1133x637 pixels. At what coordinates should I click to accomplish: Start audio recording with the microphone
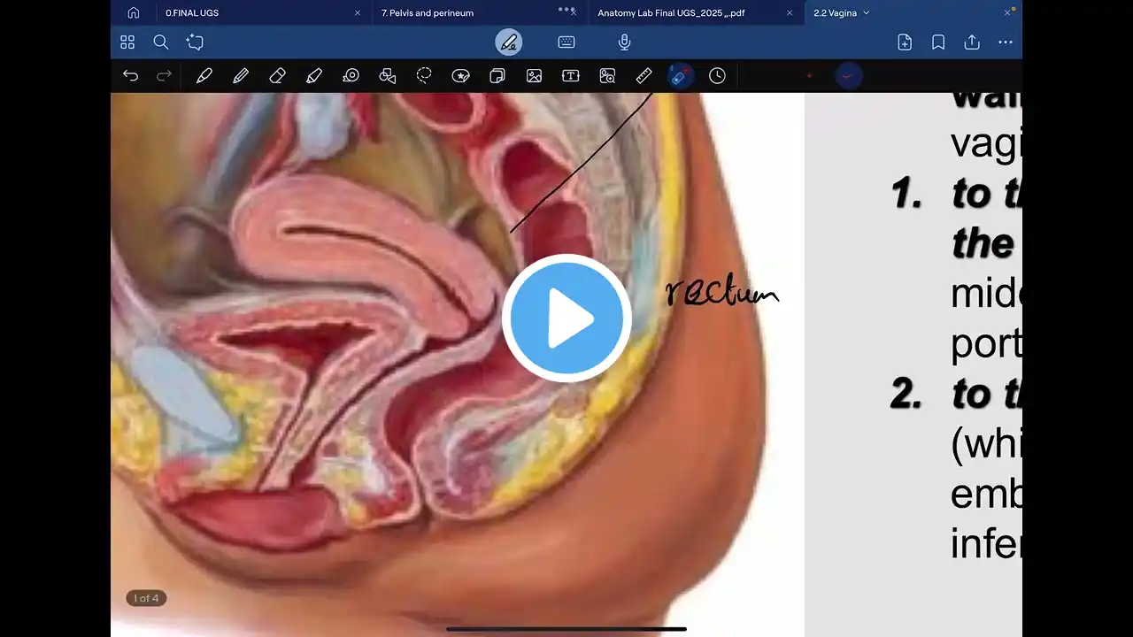[624, 42]
